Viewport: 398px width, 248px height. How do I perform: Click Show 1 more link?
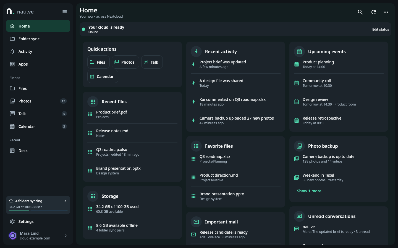pyautogui.click(x=309, y=191)
